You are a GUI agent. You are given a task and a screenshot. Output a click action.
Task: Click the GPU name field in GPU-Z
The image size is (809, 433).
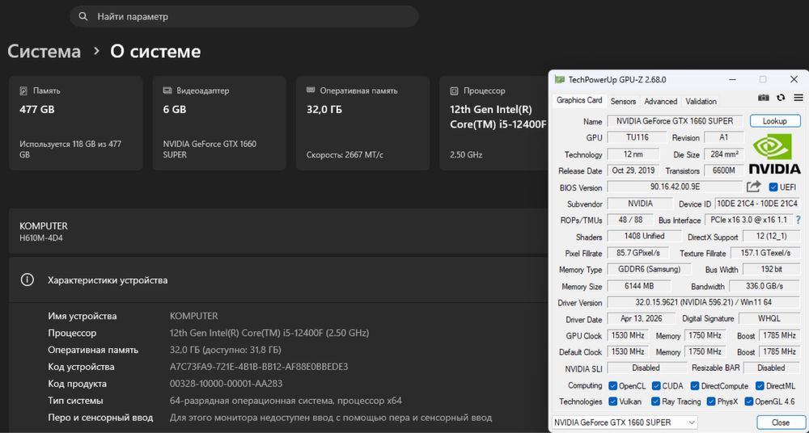coord(675,121)
